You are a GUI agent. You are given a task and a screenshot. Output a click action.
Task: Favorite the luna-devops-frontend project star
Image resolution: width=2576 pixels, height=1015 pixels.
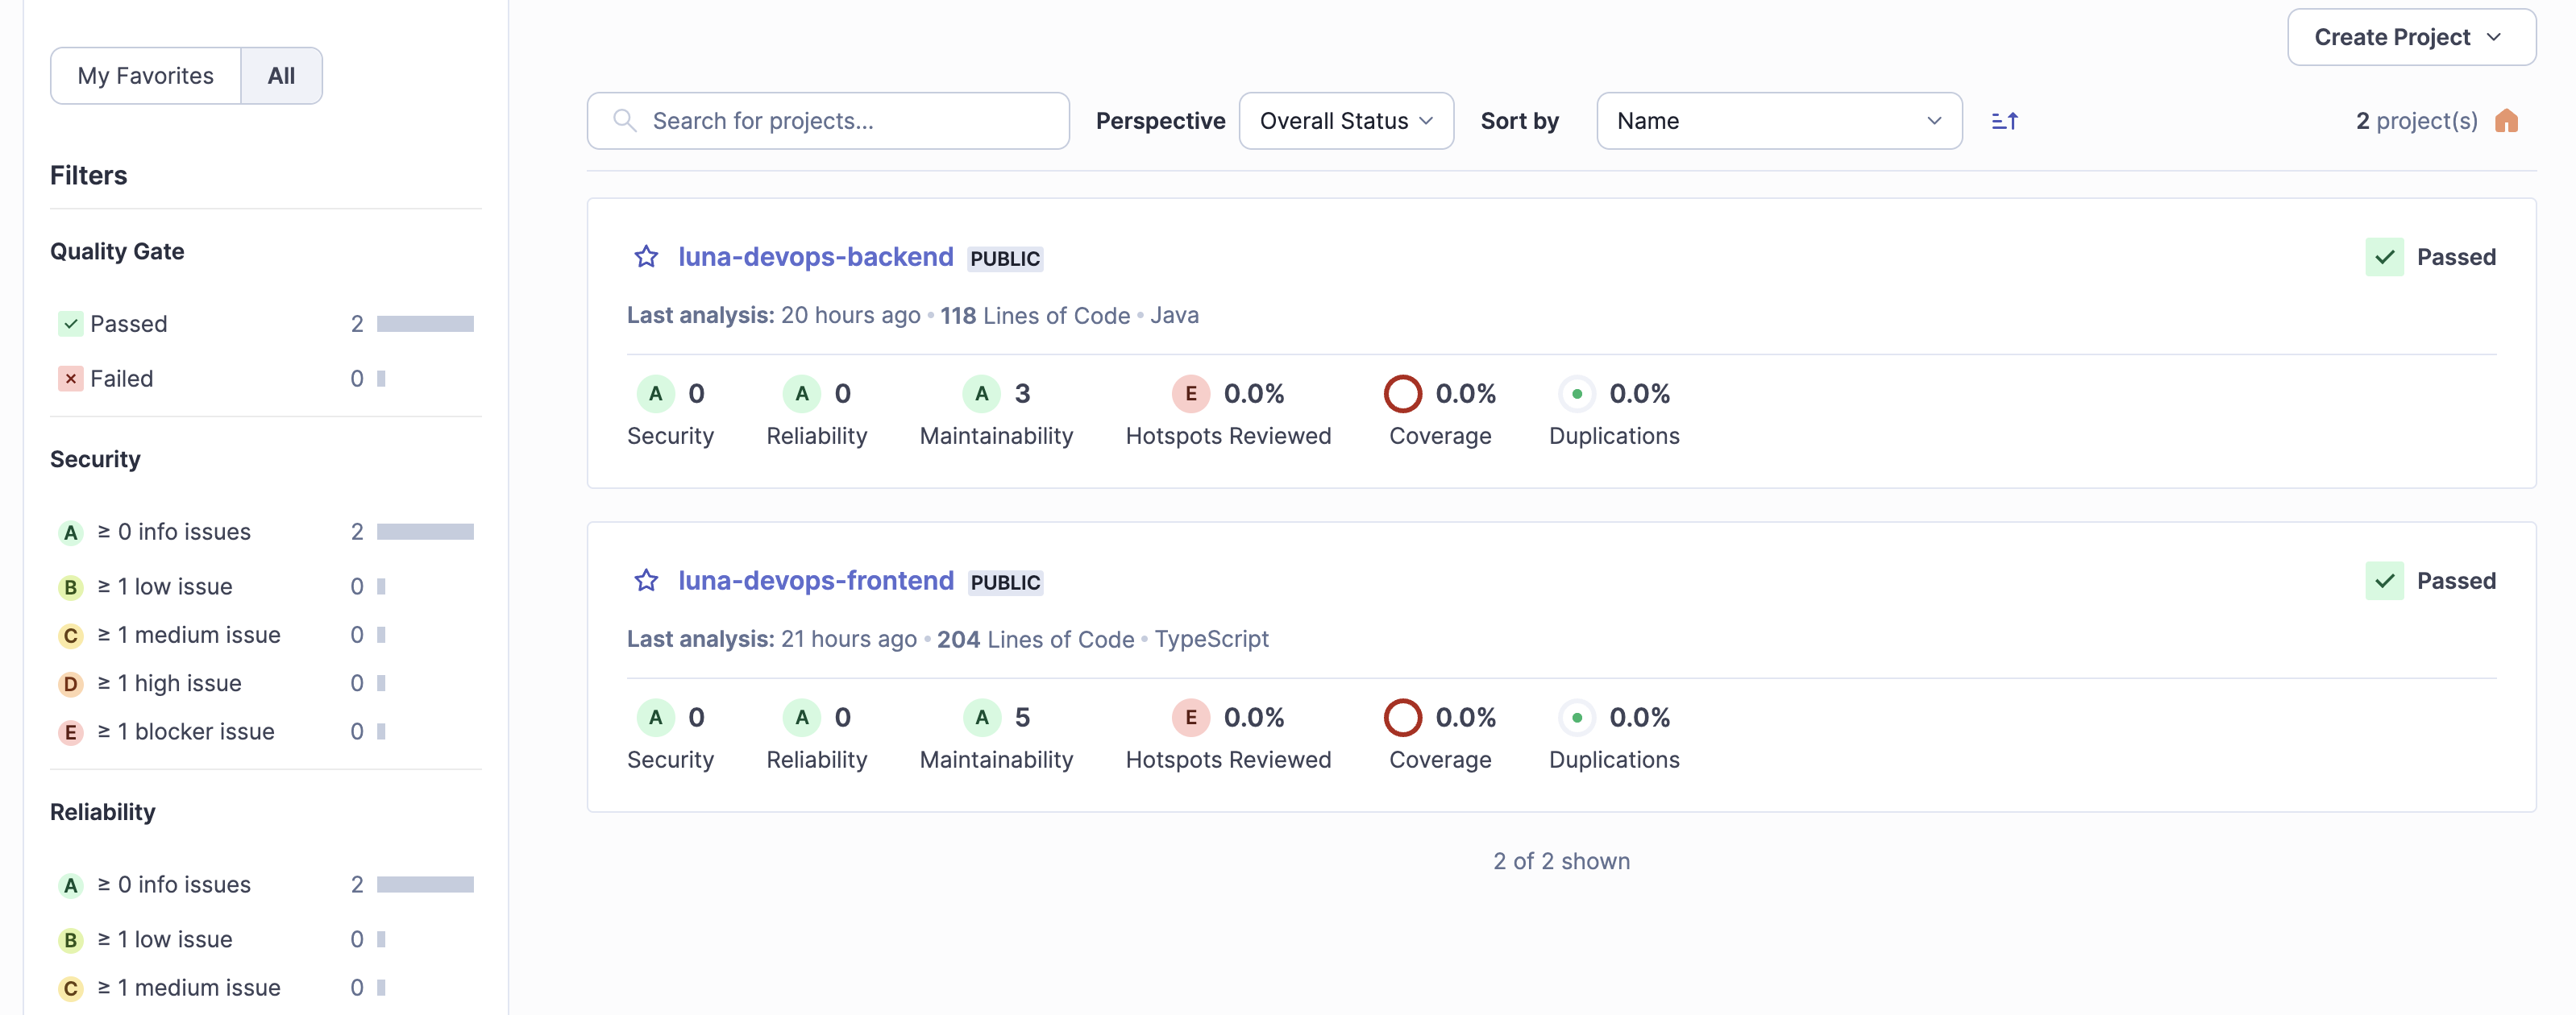pos(646,581)
